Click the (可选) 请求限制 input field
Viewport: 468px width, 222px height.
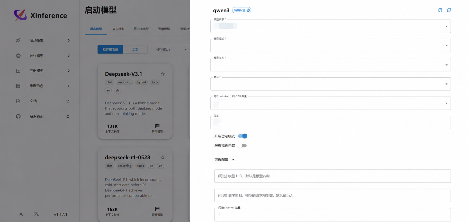coord(332,195)
